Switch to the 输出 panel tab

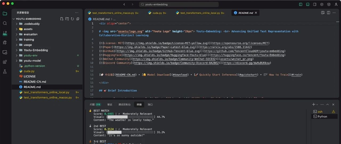[110, 104]
